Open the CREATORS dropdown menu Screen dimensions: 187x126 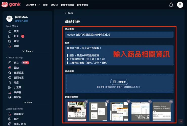32,5
